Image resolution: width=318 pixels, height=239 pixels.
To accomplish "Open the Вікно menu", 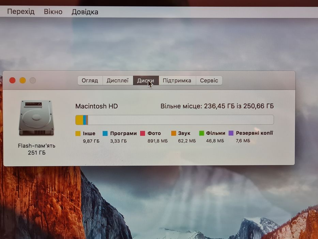I will click(53, 12).
